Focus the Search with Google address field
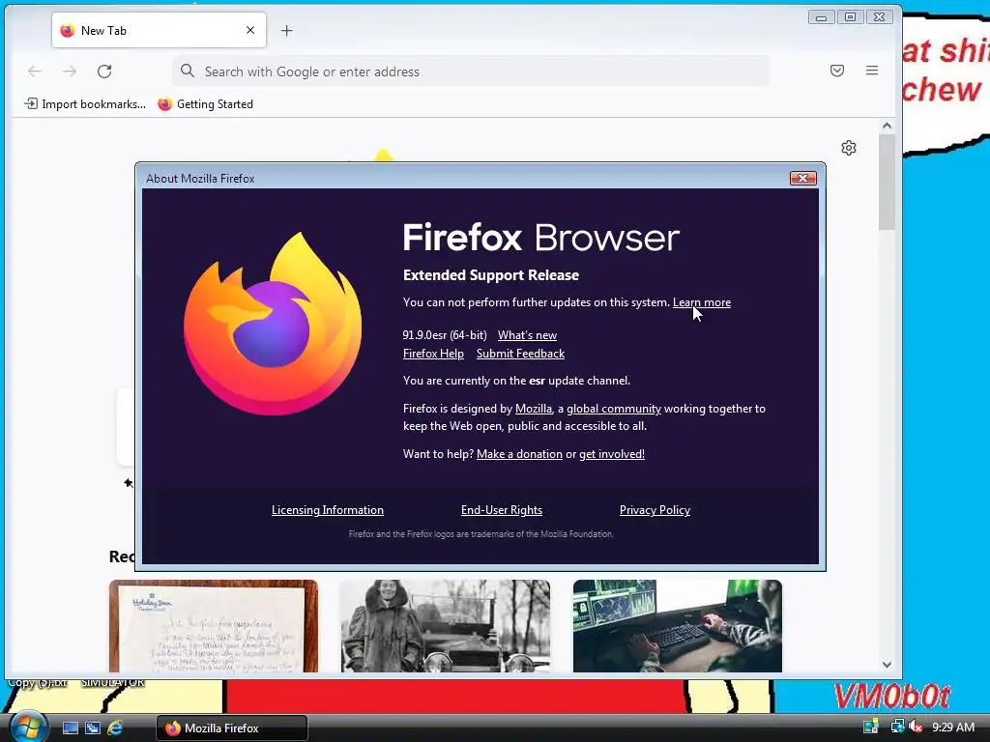The image size is (990, 742). pyautogui.click(x=471, y=71)
